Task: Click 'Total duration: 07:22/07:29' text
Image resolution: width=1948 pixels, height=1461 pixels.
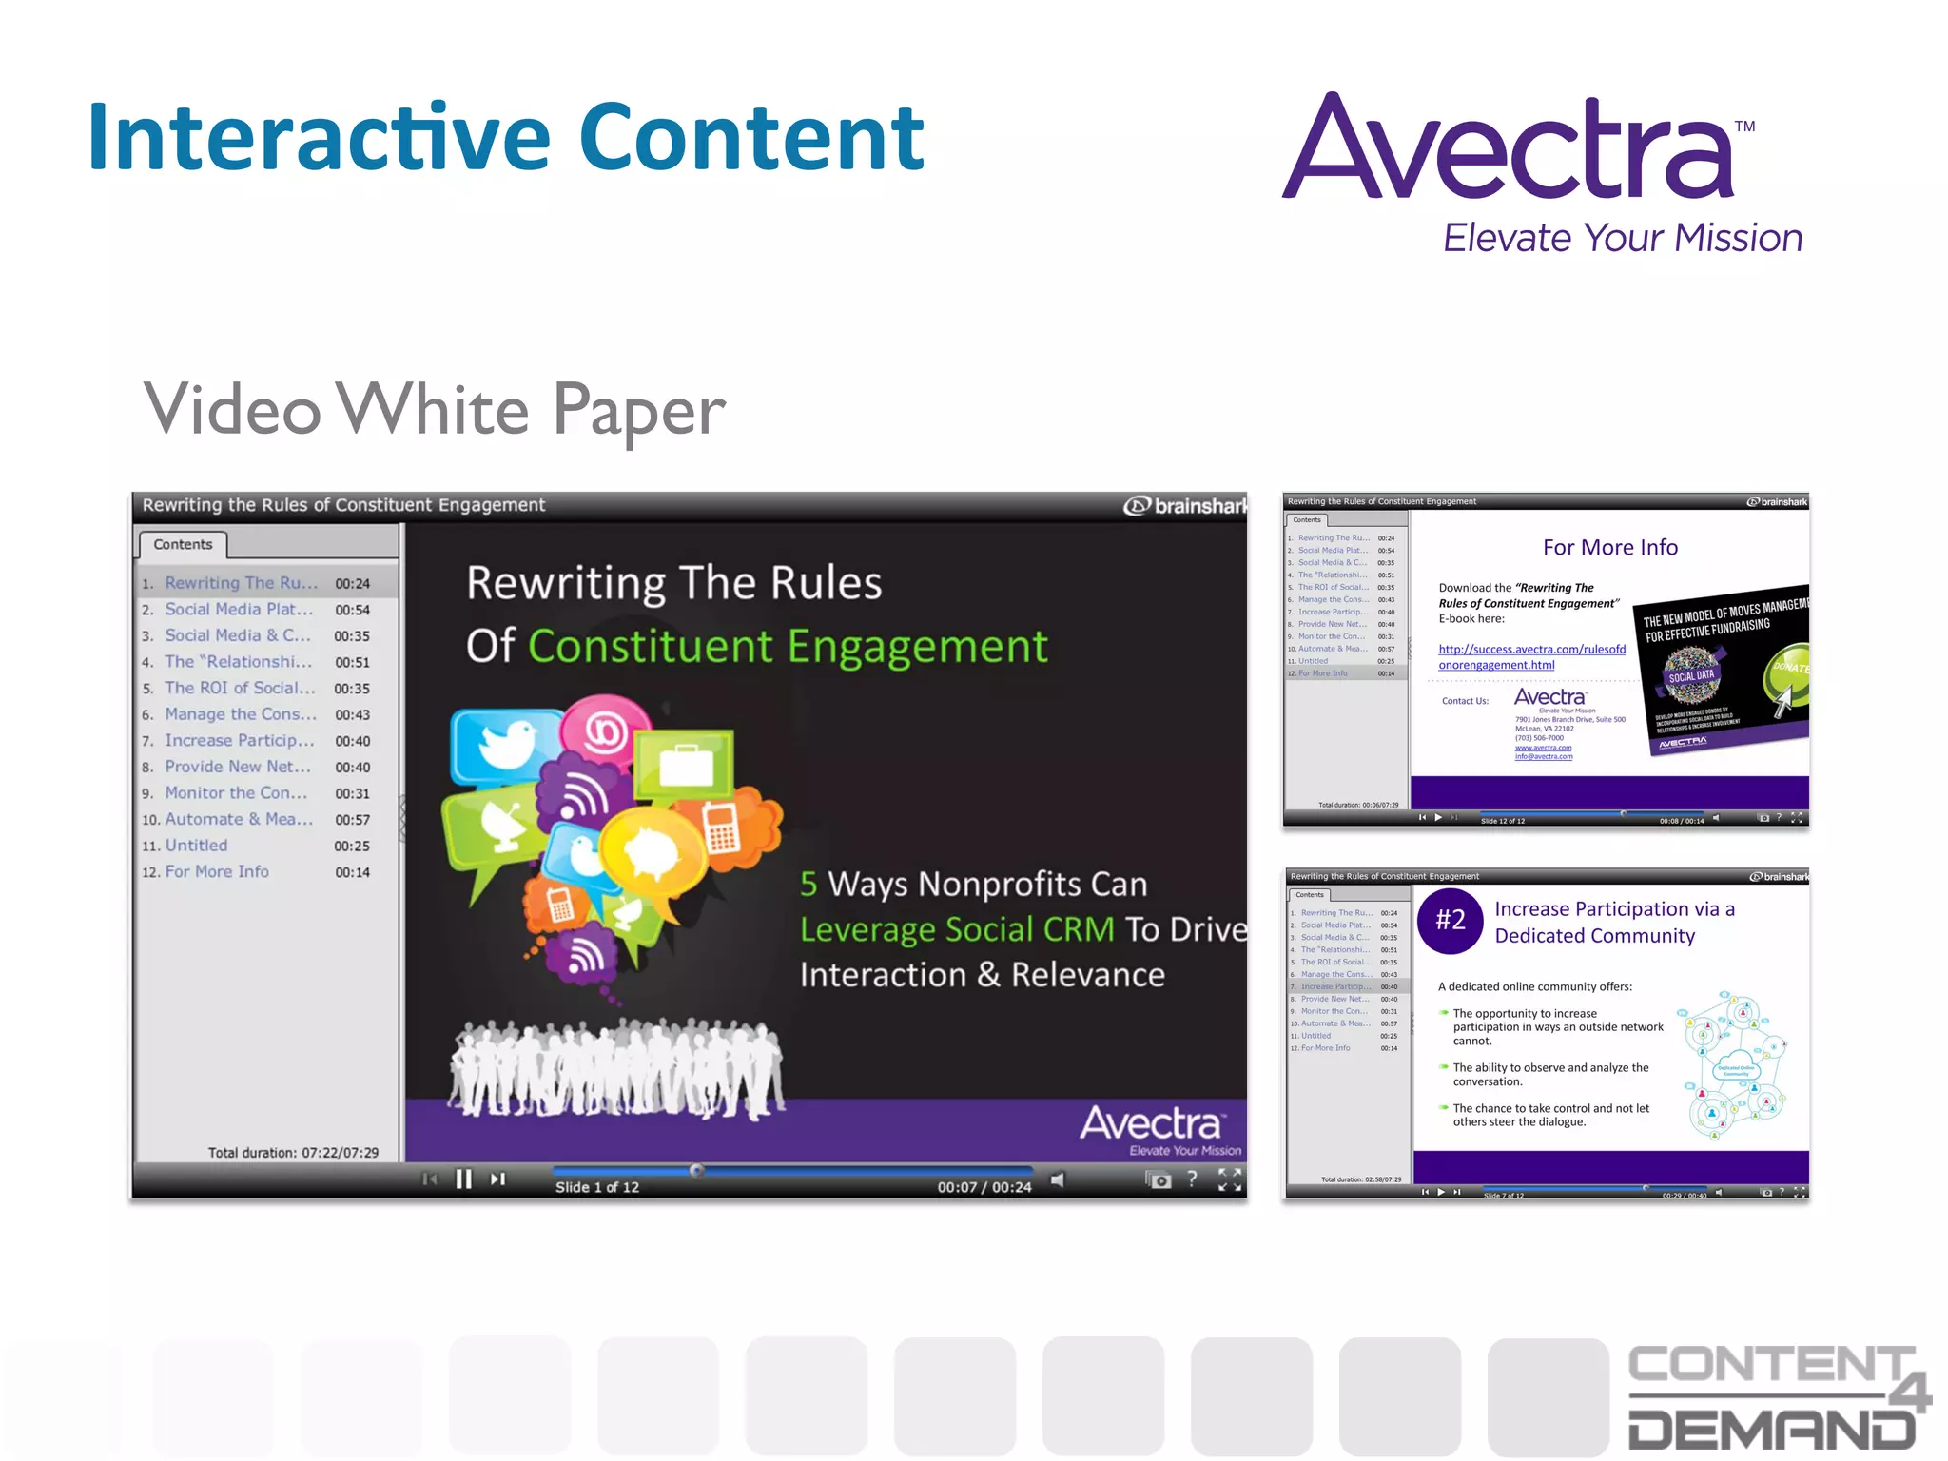Action: click(293, 1153)
